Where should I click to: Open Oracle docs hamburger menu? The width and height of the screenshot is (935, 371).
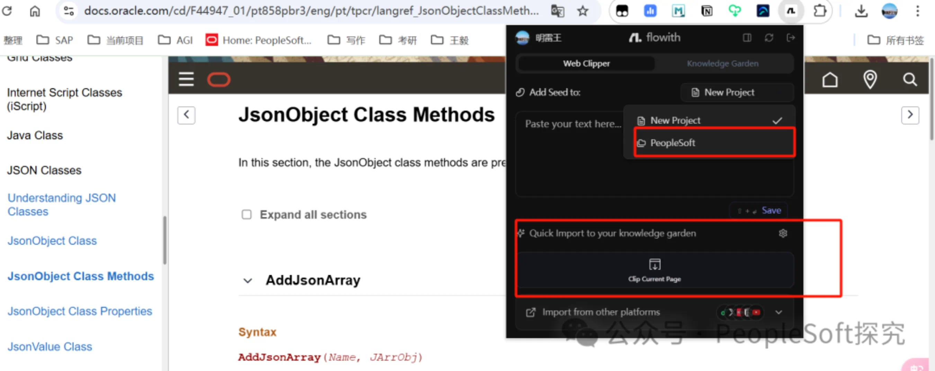[x=186, y=79]
